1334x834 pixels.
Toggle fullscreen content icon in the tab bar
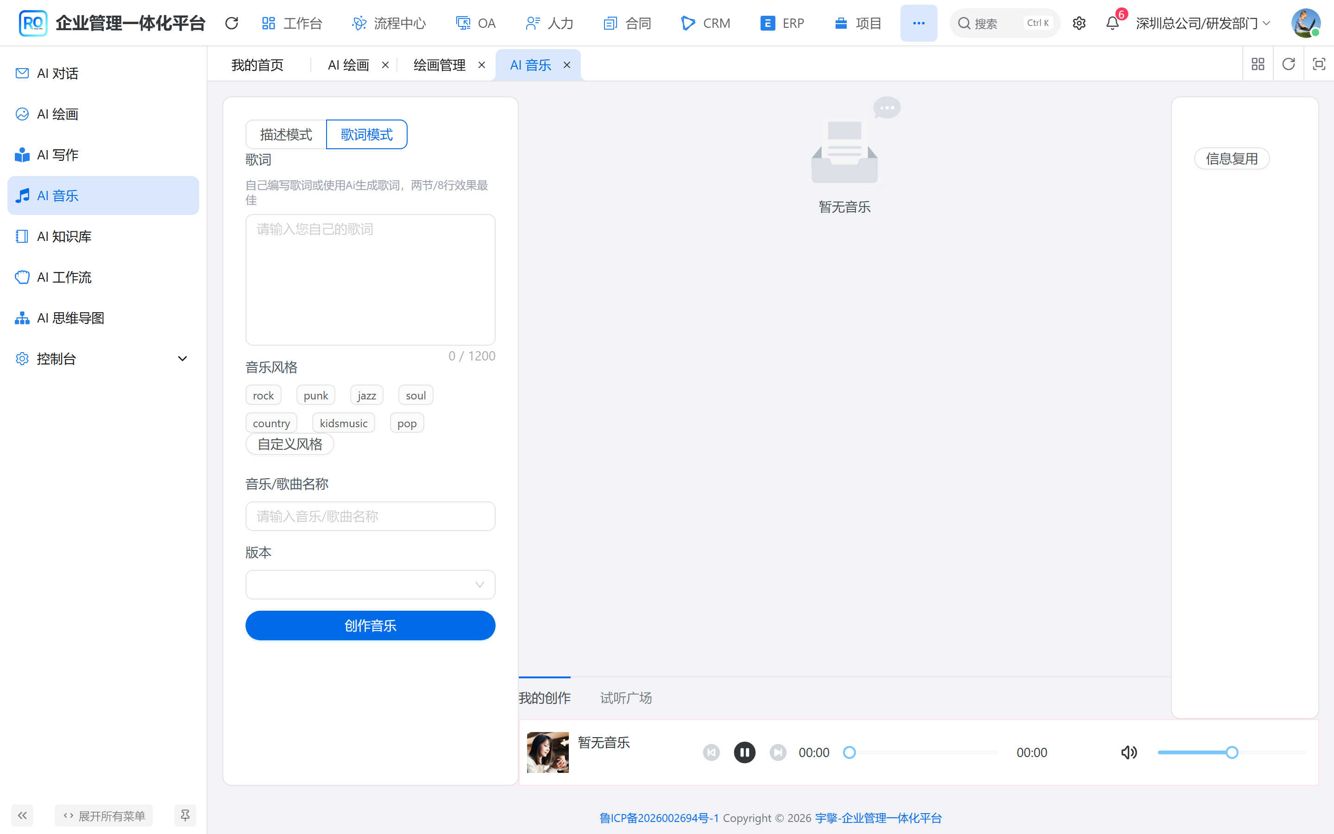1319,64
